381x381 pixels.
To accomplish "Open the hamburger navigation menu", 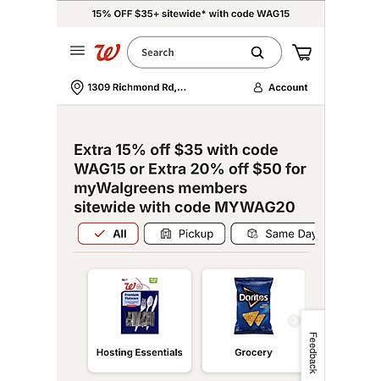I will tap(77, 51).
